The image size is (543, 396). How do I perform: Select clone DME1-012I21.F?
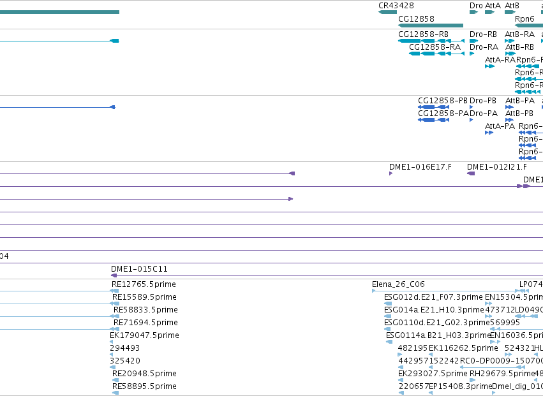[x=471, y=173]
